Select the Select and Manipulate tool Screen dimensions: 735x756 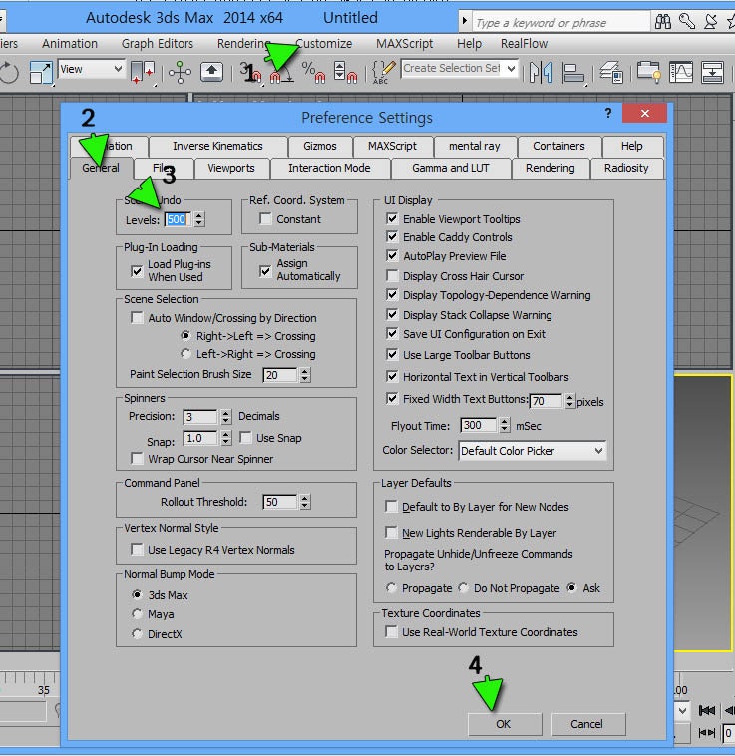point(181,72)
